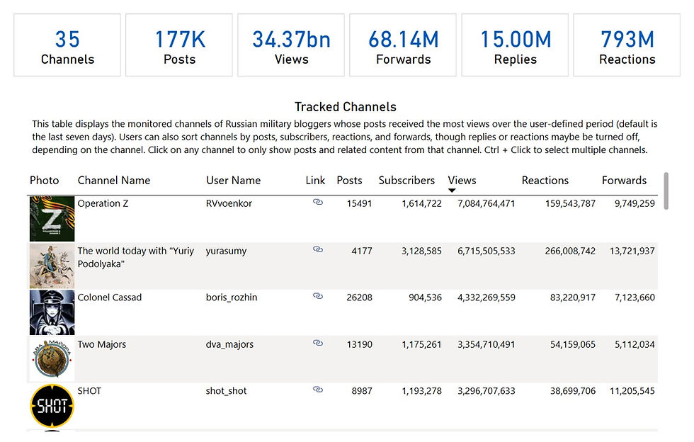694x442 pixels.
Task: Select the 793M Reactions summary card
Action: pos(627,45)
